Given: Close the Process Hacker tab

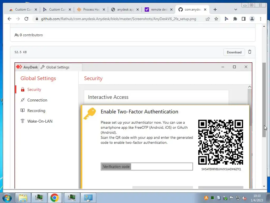Looking at the screenshot, I should (104, 10).
